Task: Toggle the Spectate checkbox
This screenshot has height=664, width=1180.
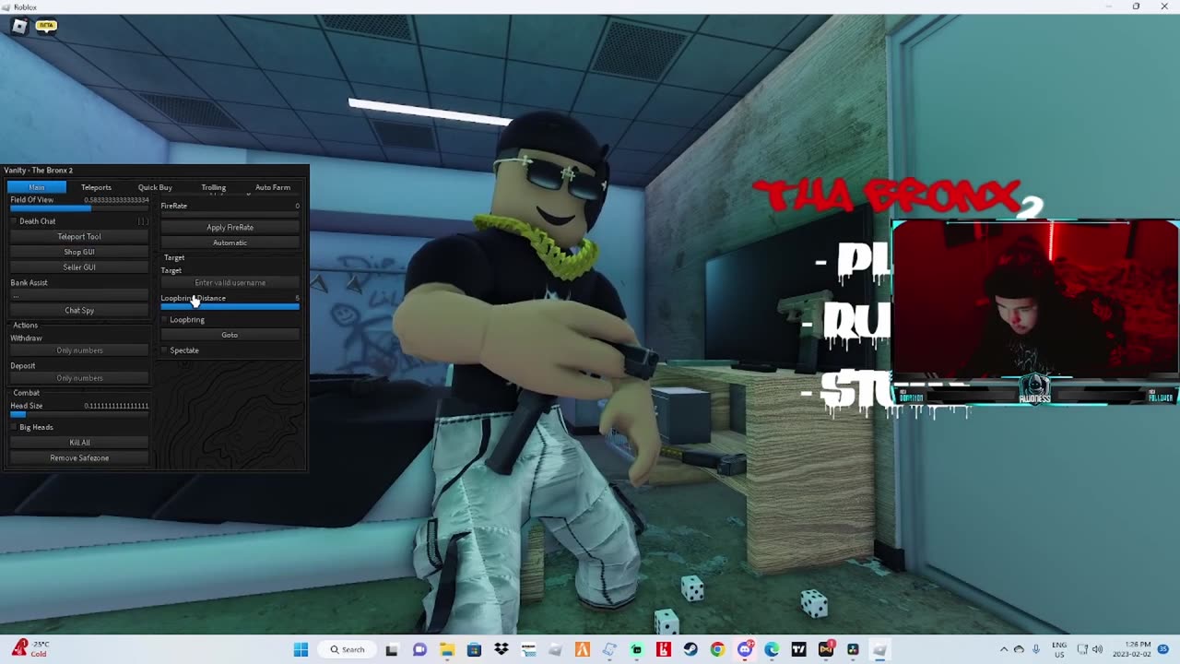Action: point(165,350)
